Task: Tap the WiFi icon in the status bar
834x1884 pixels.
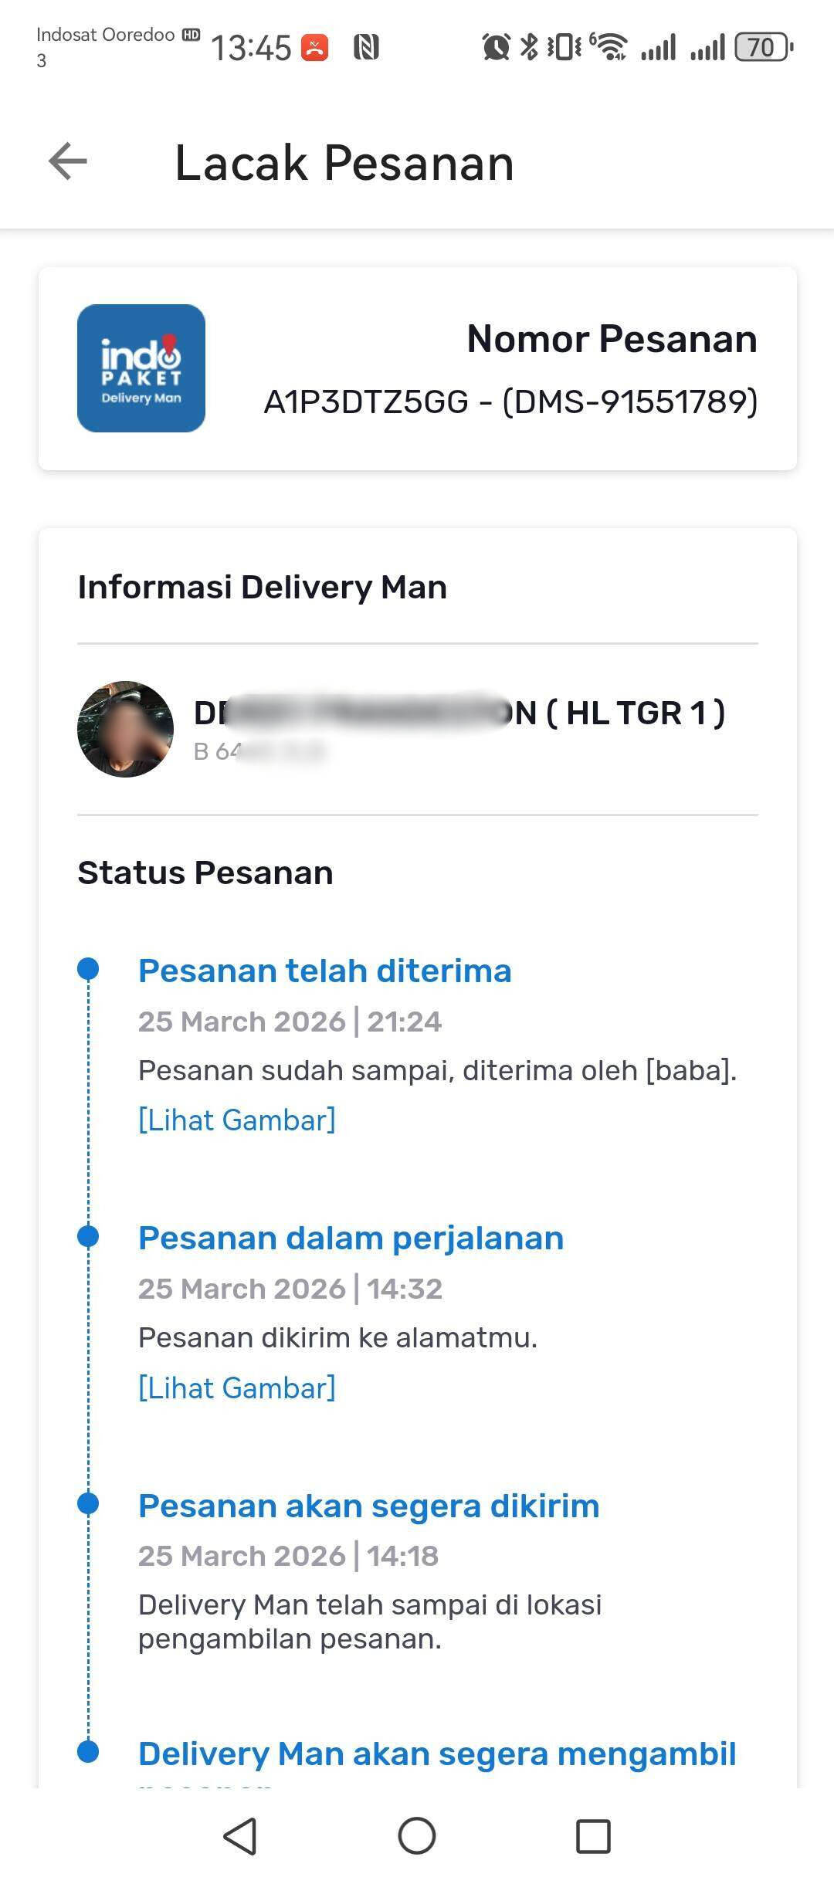Action: pos(610,46)
